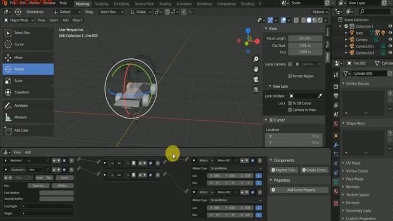Open the viewport Object menu
The height and width of the screenshot is (221, 393).
click(x=77, y=20)
